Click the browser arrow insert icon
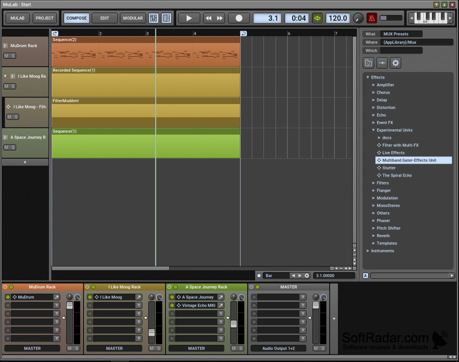The width and height of the screenshot is (459, 362). (382, 63)
